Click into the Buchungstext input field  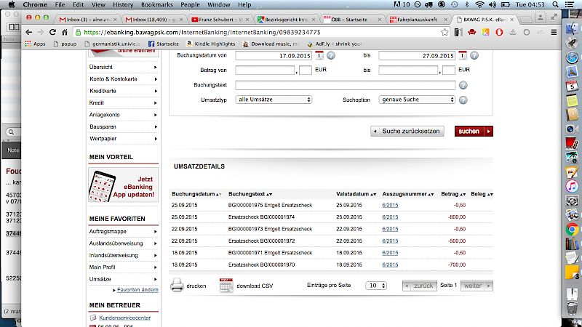[x=345, y=85]
